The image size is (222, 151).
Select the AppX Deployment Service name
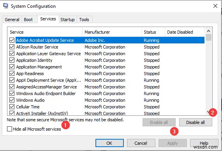pyautogui.click(x=49, y=80)
